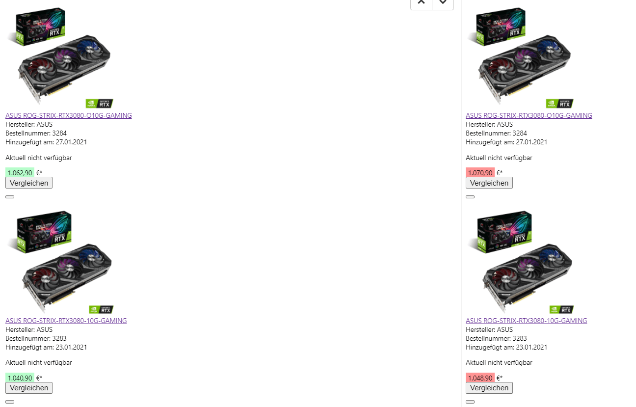This screenshot has width=636, height=407.
Task: Click Hinzugefügt am: 23.01.2021 in the 1.040,90 listing
Action: [46, 347]
